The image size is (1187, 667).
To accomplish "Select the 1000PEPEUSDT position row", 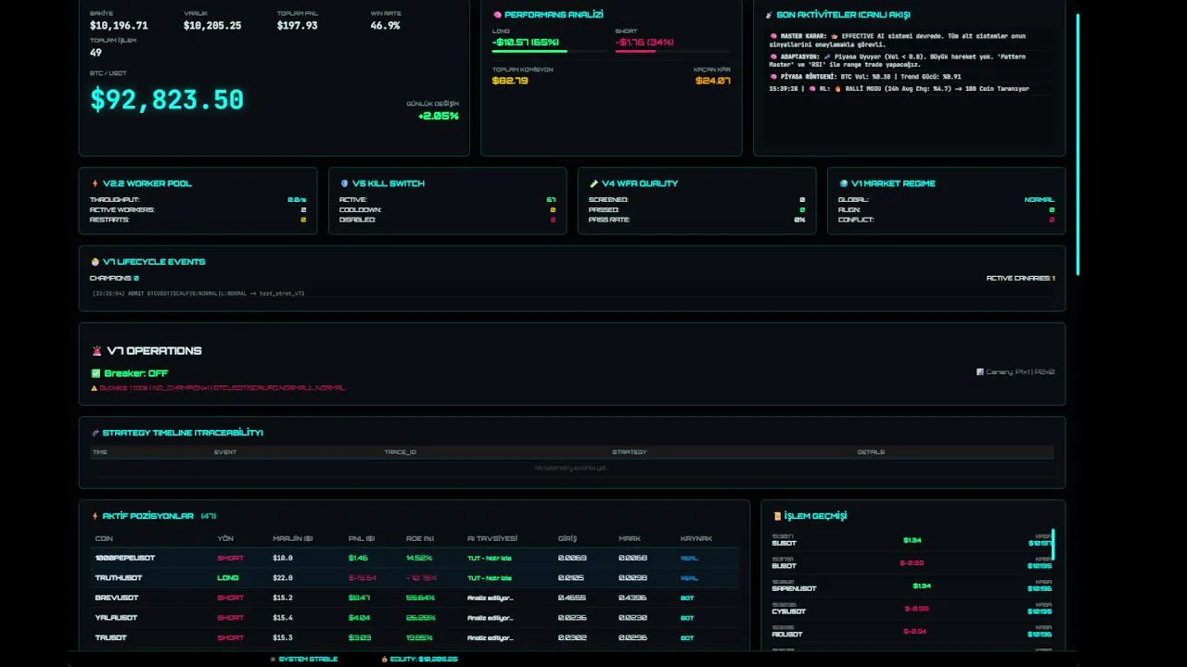I will click(415, 558).
